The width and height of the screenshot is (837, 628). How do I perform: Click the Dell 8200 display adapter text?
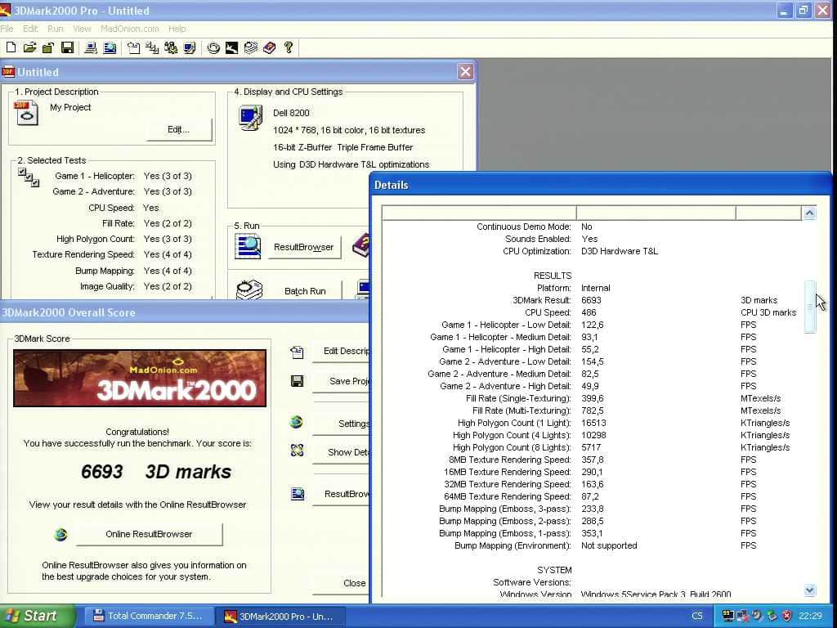(x=291, y=113)
